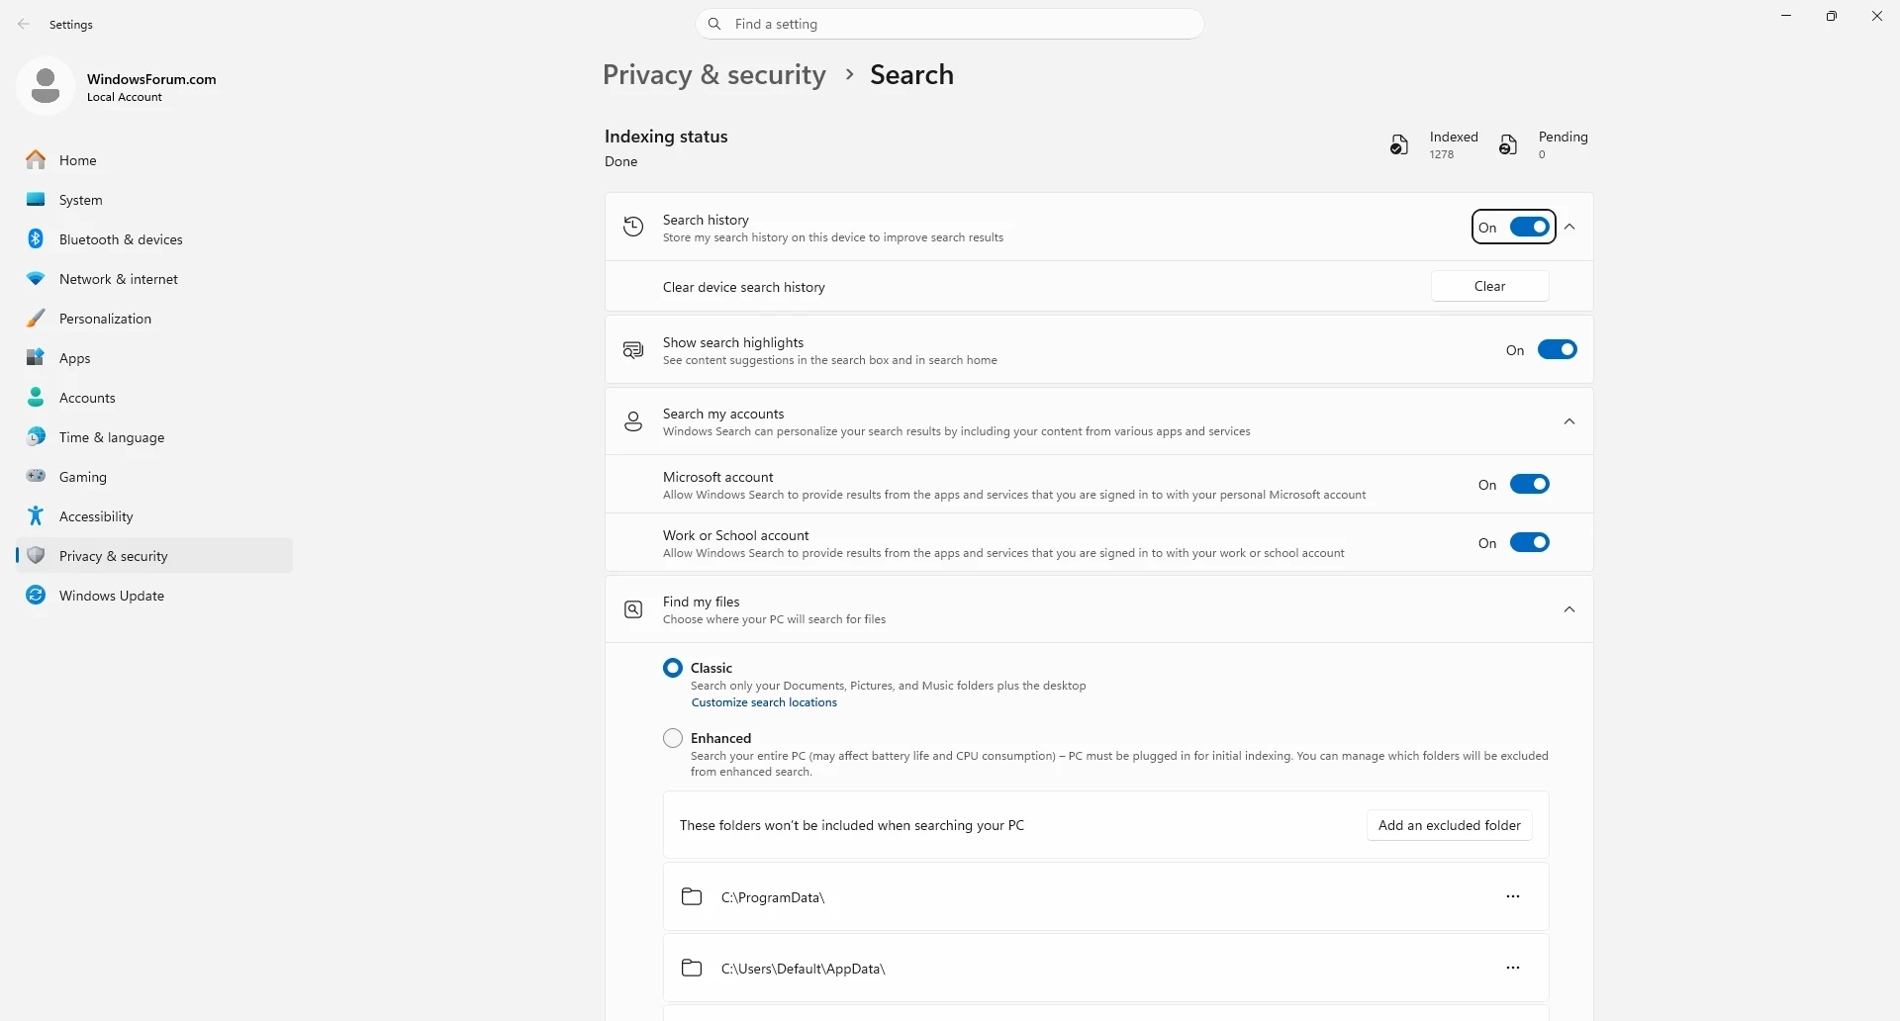Click the Pending count status icon
1900x1021 pixels.
(x=1507, y=145)
